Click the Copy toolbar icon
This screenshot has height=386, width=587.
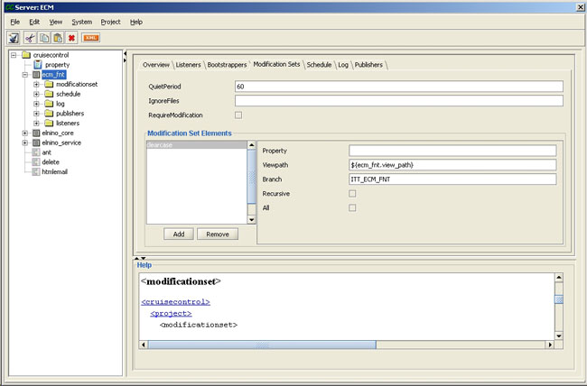point(44,38)
